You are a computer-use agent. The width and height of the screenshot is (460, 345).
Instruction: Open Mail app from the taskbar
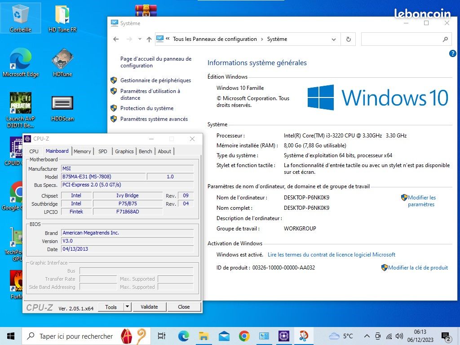tap(224, 336)
